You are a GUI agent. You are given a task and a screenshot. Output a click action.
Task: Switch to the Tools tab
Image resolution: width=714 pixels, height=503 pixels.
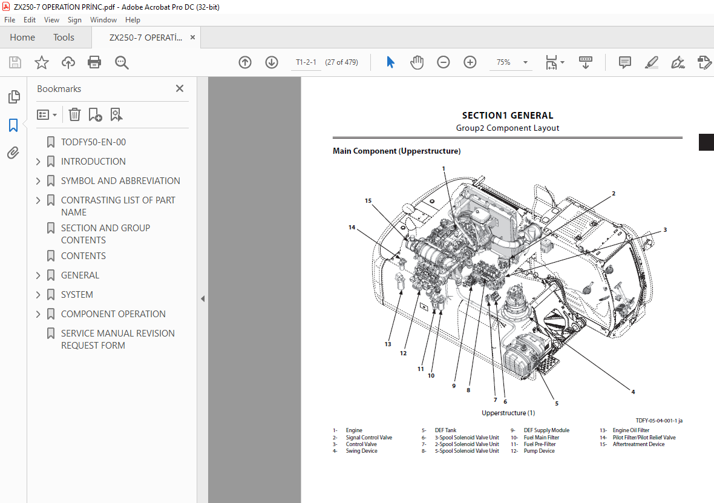coord(64,38)
